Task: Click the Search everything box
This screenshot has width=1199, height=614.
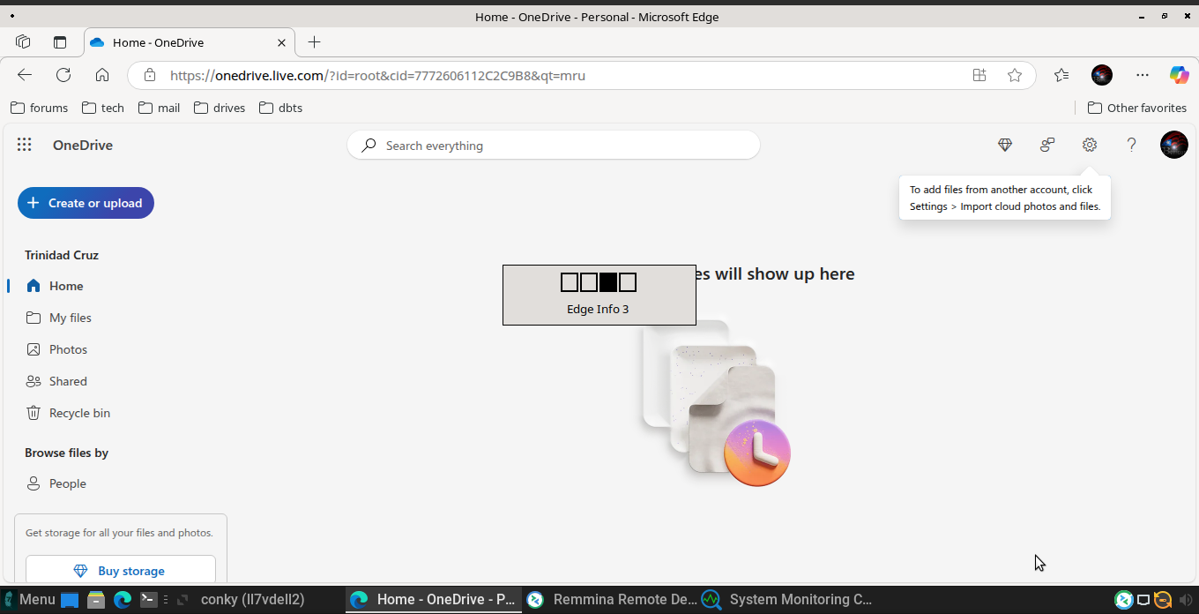Action: pyautogui.click(x=554, y=146)
